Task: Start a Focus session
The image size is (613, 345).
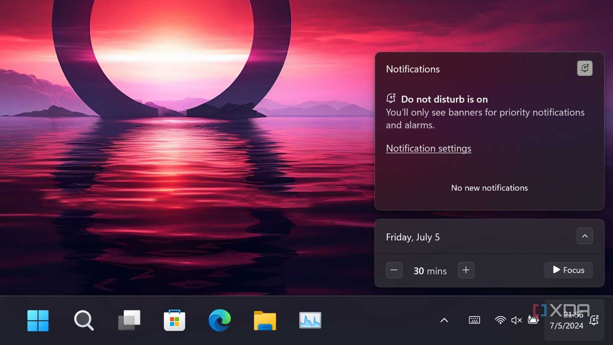Action: [568, 270]
